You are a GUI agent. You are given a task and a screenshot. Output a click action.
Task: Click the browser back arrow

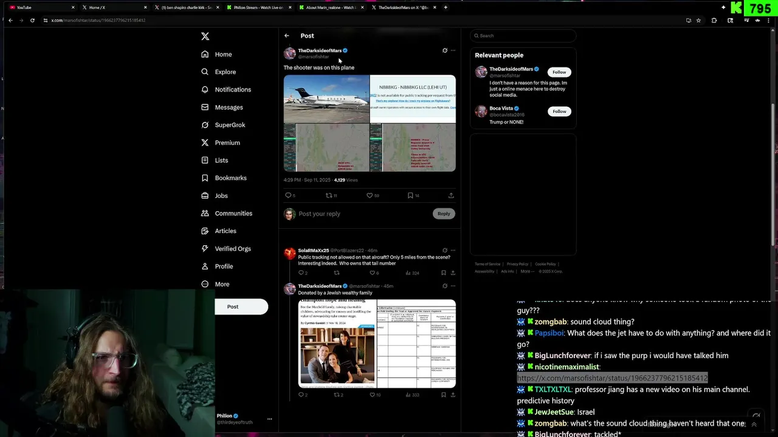pos(10,20)
